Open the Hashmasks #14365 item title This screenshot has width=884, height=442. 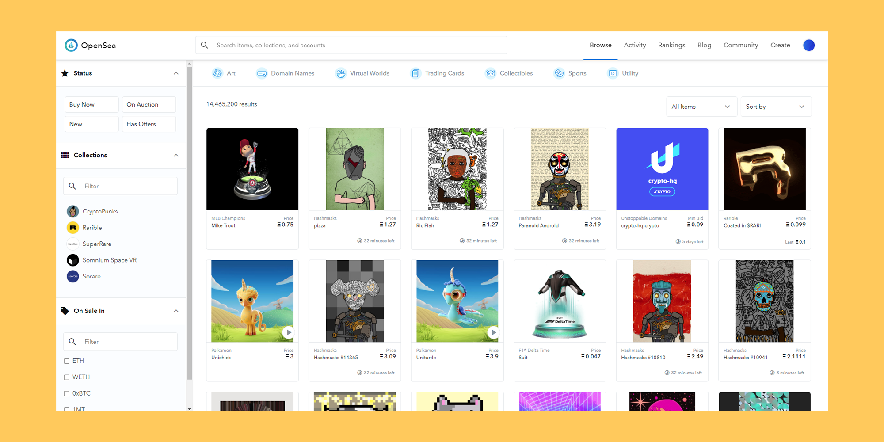336,358
